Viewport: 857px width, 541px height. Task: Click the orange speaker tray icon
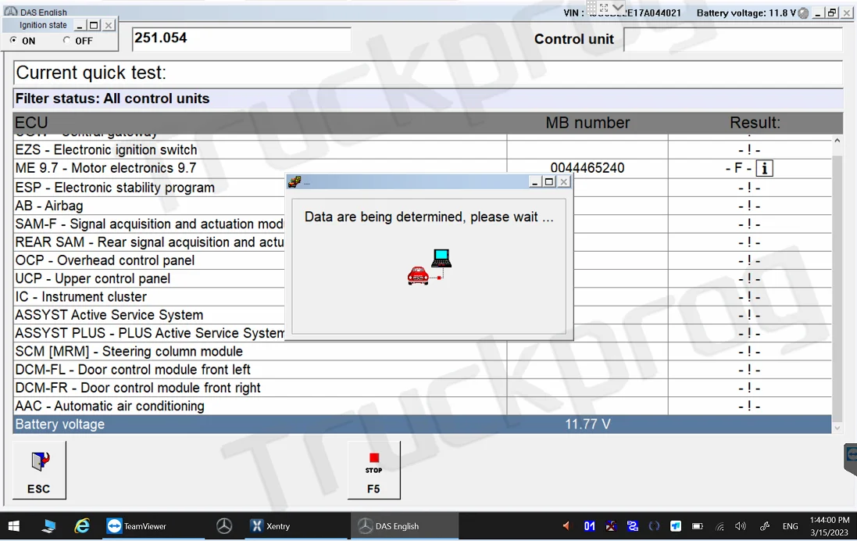[x=566, y=526]
